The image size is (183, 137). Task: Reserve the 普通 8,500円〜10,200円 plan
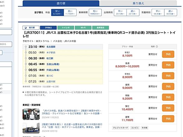coord(168,65)
